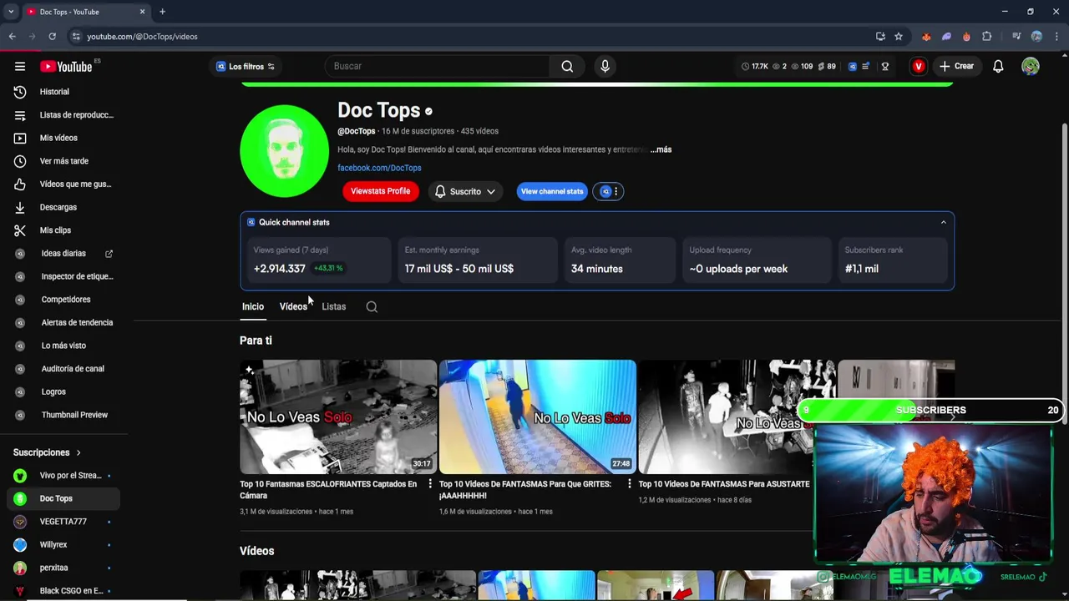Click the View channel stats button

click(x=552, y=191)
